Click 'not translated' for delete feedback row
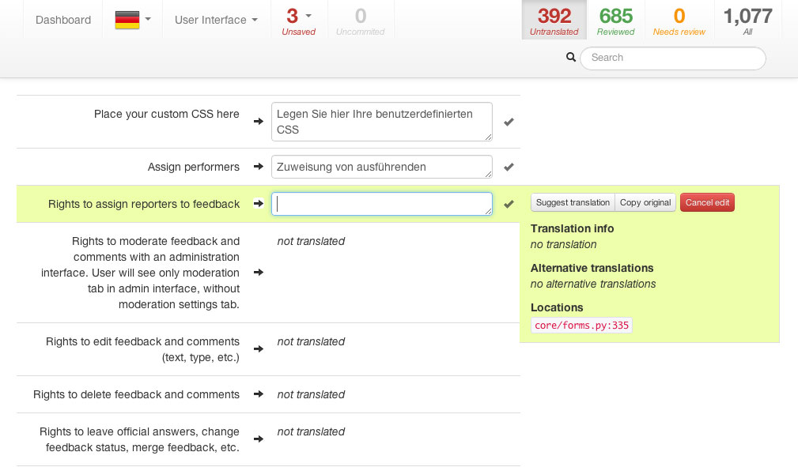 tap(311, 394)
